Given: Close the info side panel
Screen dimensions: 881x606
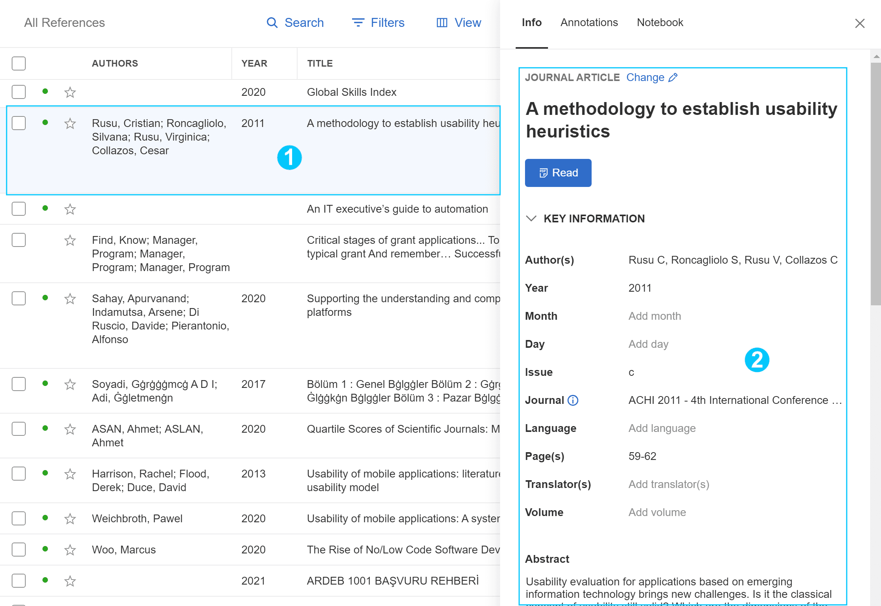Looking at the screenshot, I should 860,23.
